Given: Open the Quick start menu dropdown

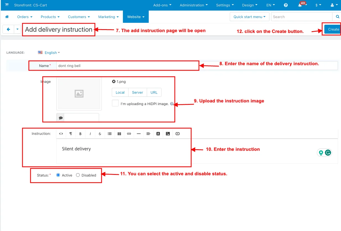Looking at the screenshot, I should point(249,17).
